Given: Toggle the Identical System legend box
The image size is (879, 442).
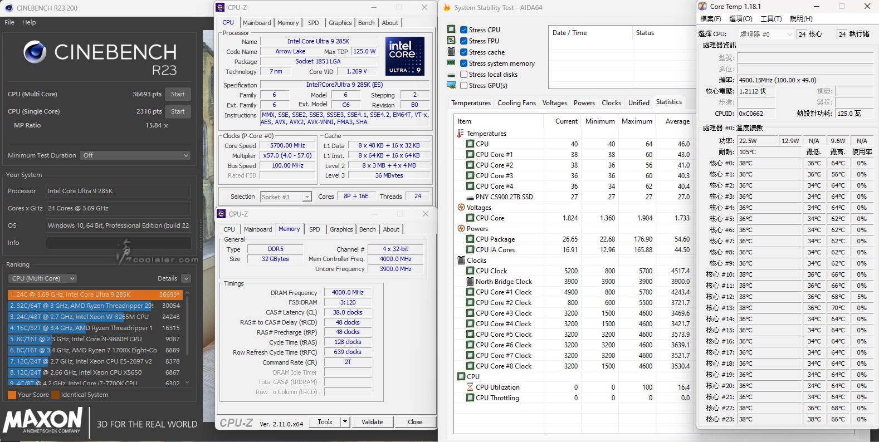Looking at the screenshot, I should click(x=55, y=395).
